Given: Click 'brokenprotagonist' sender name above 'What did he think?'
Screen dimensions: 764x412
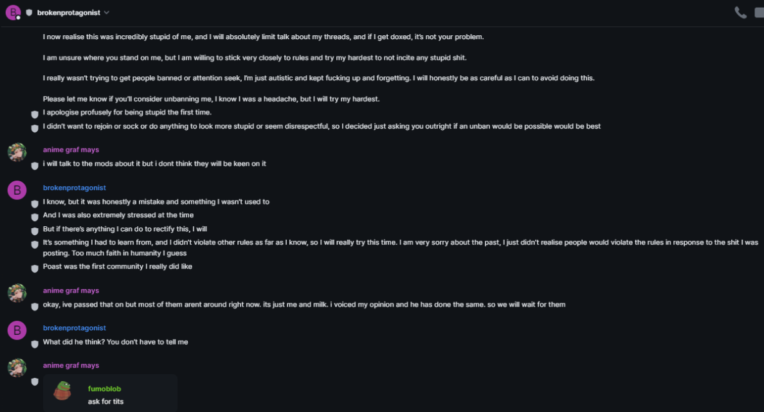Looking at the screenshot, I should pos(74,328).
